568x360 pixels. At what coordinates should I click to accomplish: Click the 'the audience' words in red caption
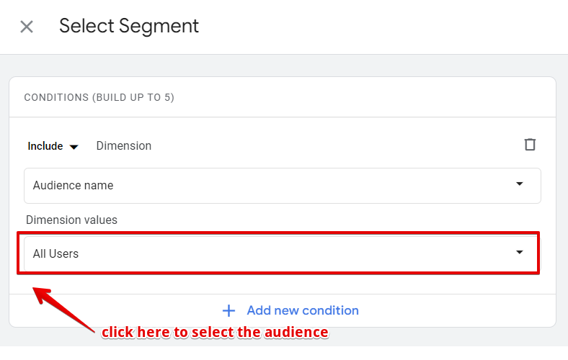point(288,333)
